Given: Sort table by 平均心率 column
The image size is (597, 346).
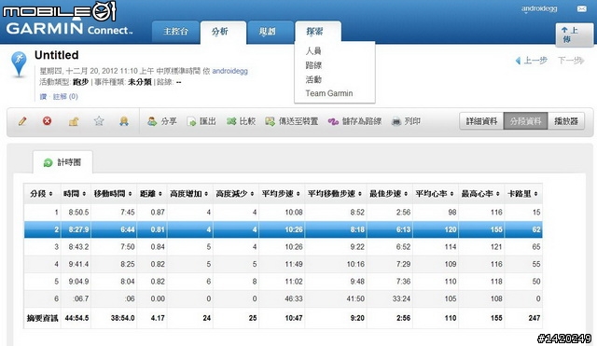Looking at the screenshot, I should click(x=436, y=194).
